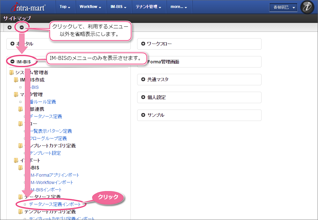Click the システム管理者 folder label

[x=32, y=73]
